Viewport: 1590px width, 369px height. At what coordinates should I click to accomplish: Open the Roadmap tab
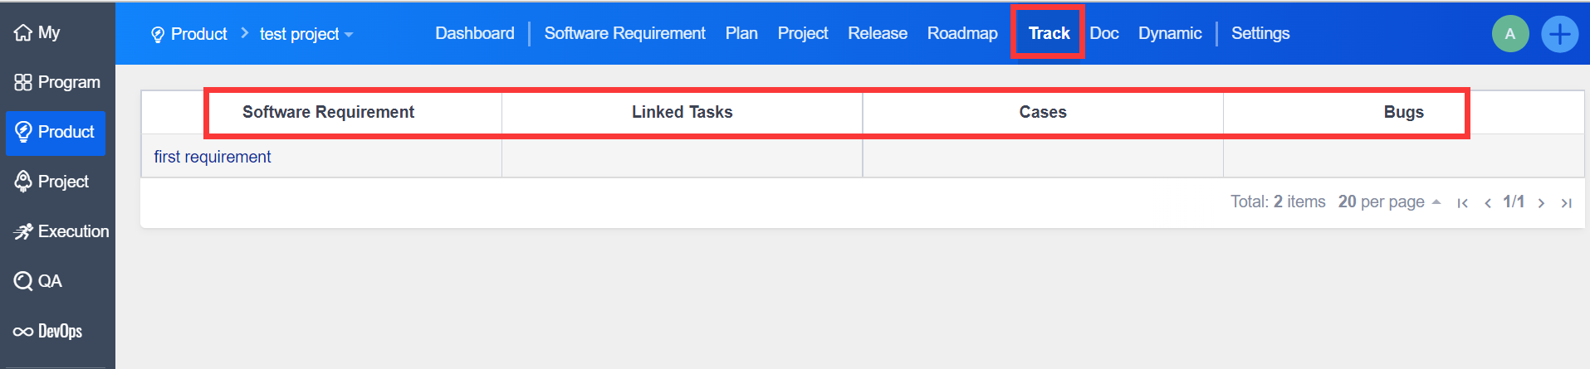[x=962, y=33]
